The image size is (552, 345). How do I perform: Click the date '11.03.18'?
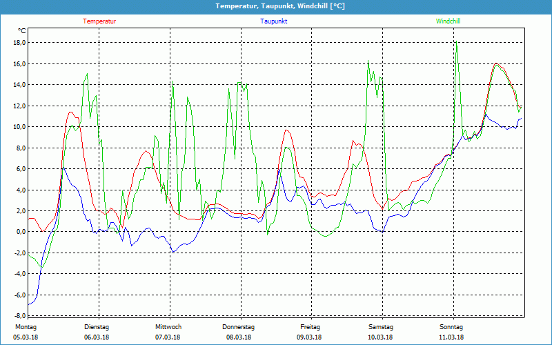point(451,337)
